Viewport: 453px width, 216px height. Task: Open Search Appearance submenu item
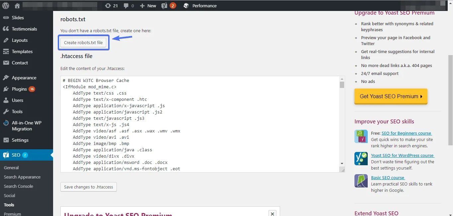click(22, 177)
